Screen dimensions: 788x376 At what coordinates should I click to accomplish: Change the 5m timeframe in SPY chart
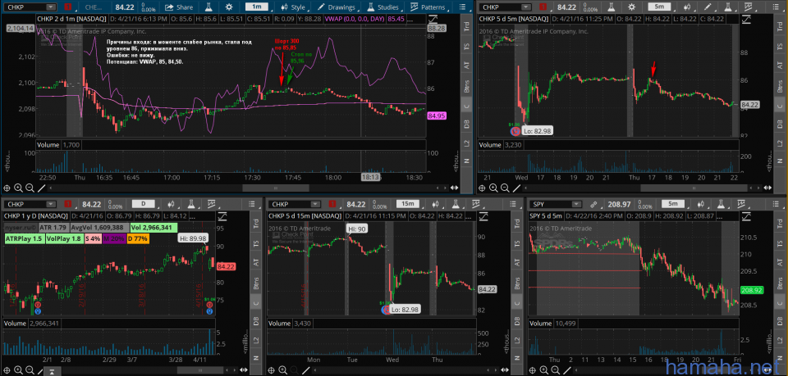672,204
